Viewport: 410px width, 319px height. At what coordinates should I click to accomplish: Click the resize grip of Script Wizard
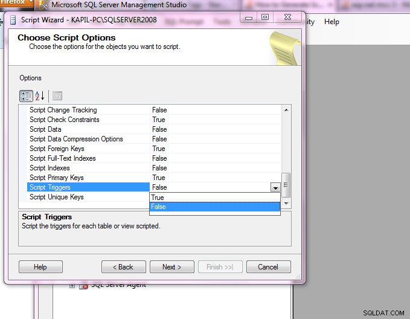pyautogui.click(x=298, y=277)
